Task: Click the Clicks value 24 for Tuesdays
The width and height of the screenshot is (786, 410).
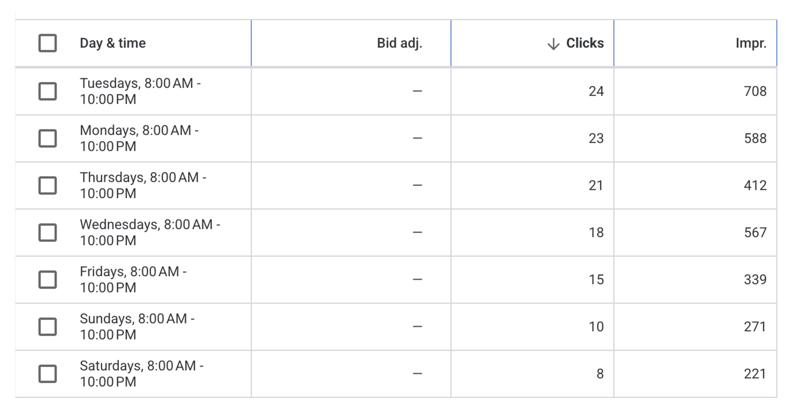Action: [597, 91]
